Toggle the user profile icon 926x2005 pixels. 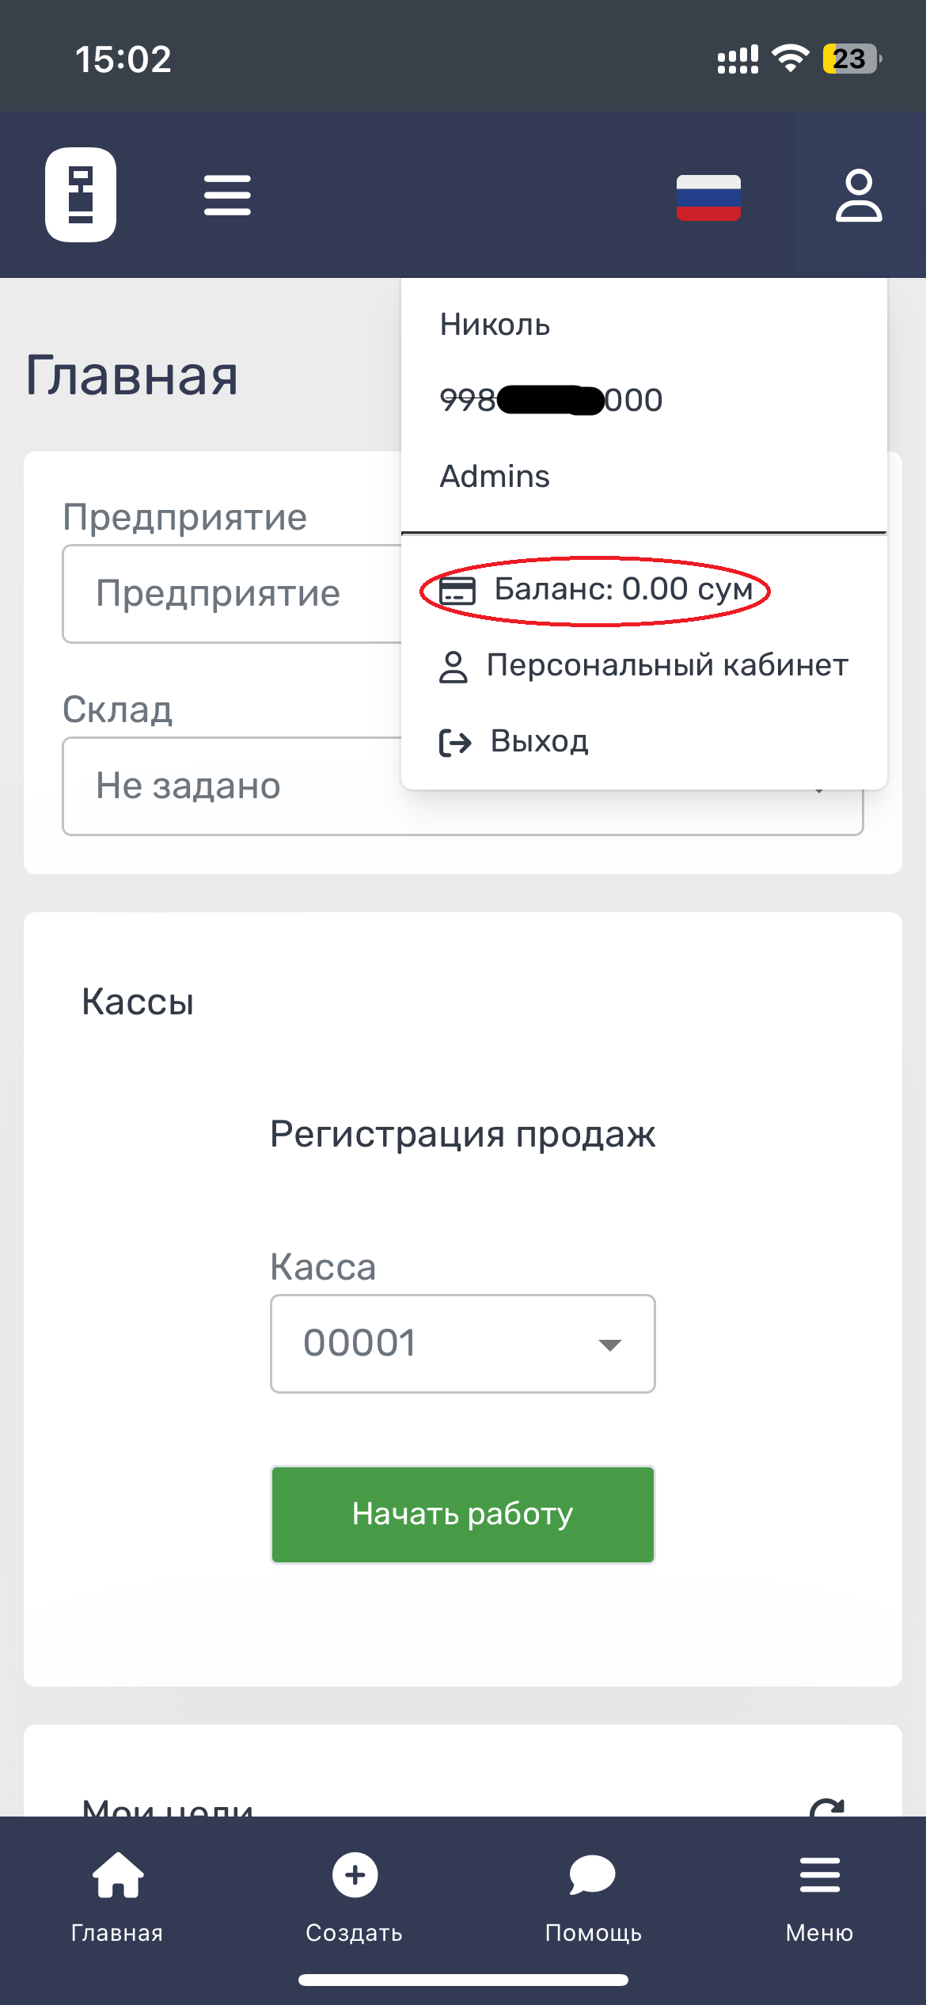click(859, 195)
